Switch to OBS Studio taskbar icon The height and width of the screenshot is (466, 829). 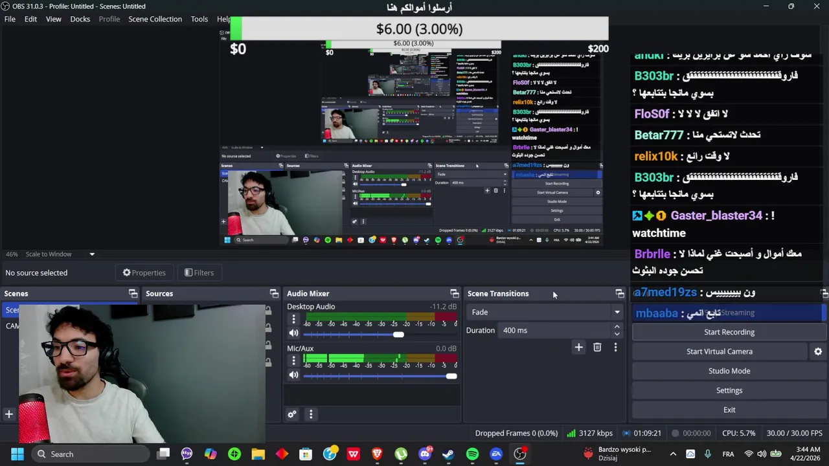520,454
